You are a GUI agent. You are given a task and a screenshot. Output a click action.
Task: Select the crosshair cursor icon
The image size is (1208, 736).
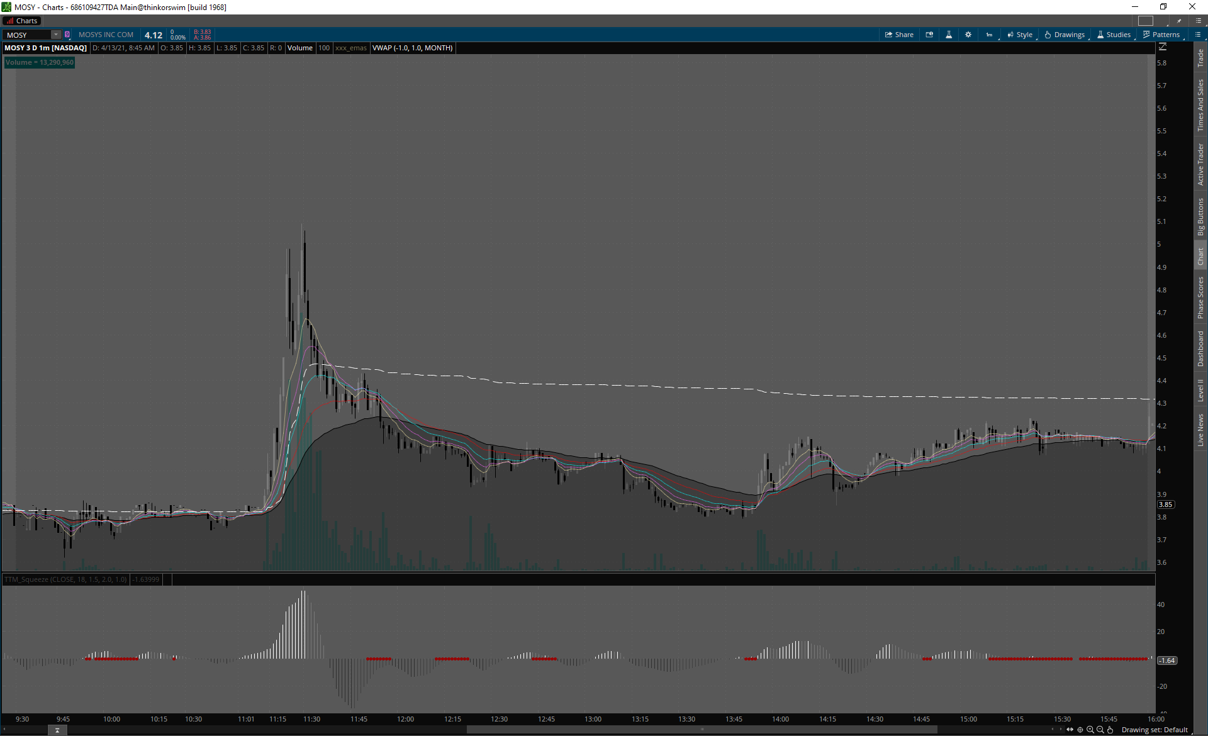(x=1080, y=730)
